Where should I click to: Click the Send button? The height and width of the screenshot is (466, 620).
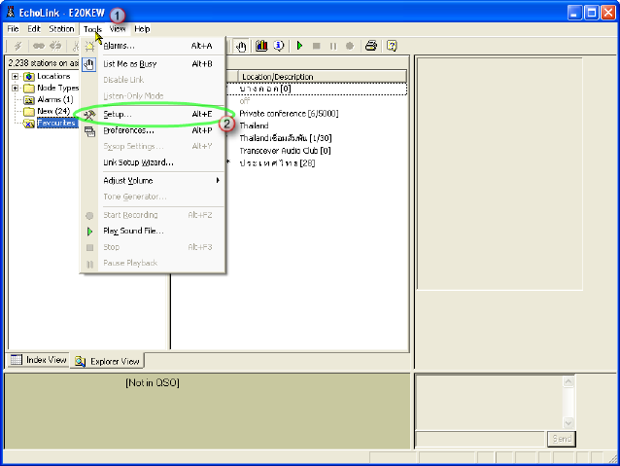coord(562,439)
